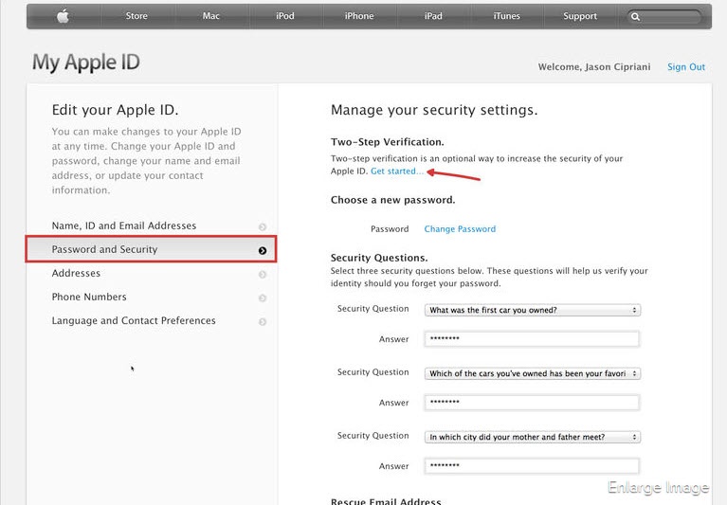Click the search magnifier icon
This screenshot has height=505, width=727.
pos(635,17)
